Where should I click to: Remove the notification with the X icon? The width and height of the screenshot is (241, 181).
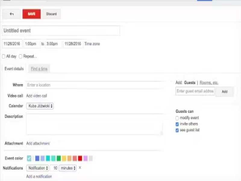tap(80, 168)
